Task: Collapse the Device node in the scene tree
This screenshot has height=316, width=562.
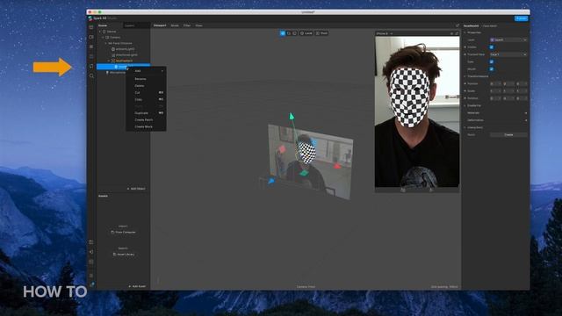Action: 100,32
